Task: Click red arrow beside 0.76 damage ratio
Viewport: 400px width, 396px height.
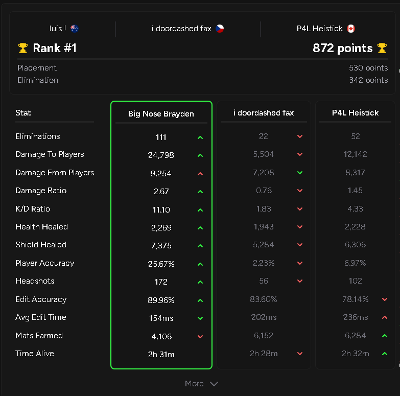Action: [x=300, y=191]
